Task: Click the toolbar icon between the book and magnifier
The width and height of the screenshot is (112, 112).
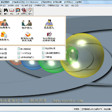Action: coord(18,11)
